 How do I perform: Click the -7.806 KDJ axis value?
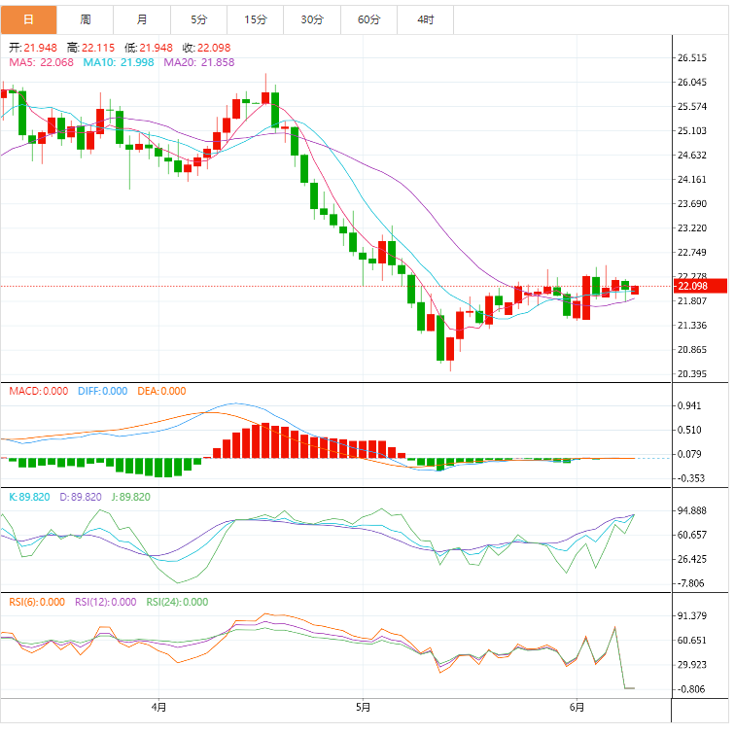pos(689,584)
